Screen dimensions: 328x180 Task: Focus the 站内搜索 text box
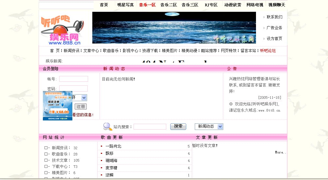[150, 127]
